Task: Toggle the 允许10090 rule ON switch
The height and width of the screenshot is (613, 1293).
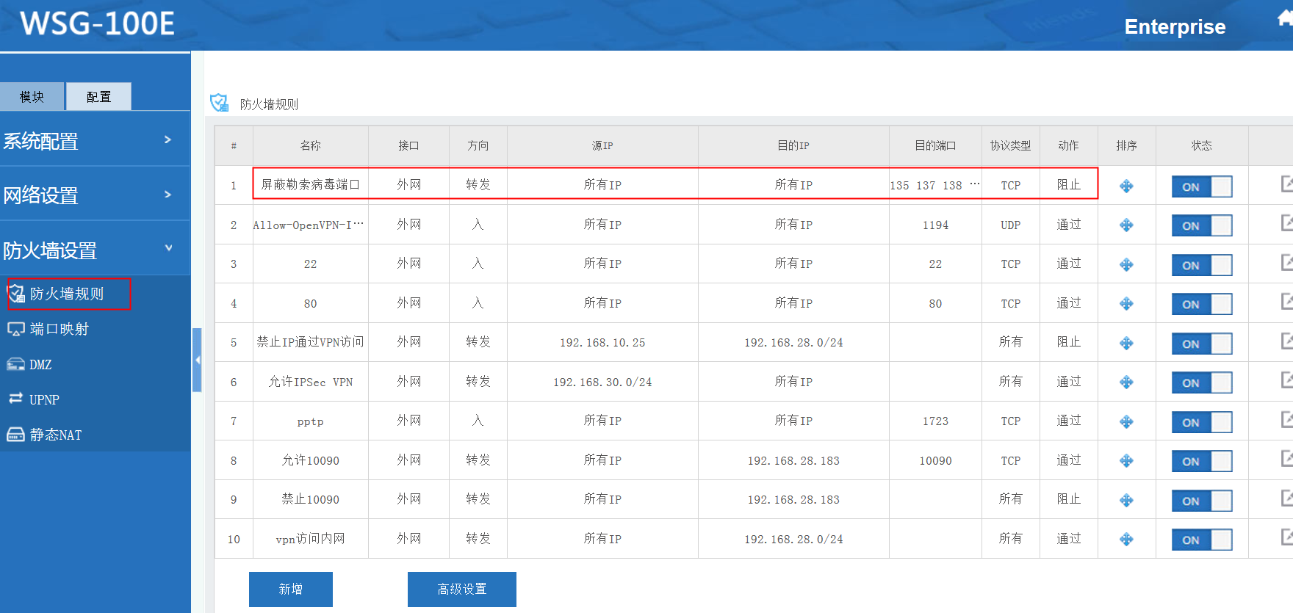Action: coord(1201,461)
